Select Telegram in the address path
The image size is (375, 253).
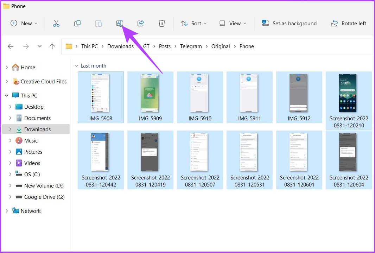tap(191, 46)
